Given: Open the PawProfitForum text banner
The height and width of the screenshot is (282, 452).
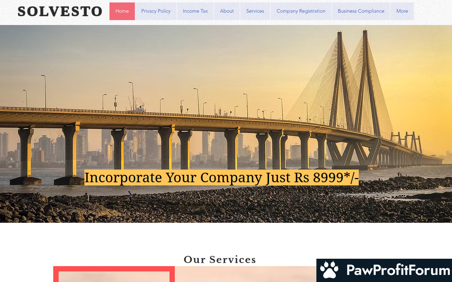Looking at the screenshot, I should click(398, 270).
